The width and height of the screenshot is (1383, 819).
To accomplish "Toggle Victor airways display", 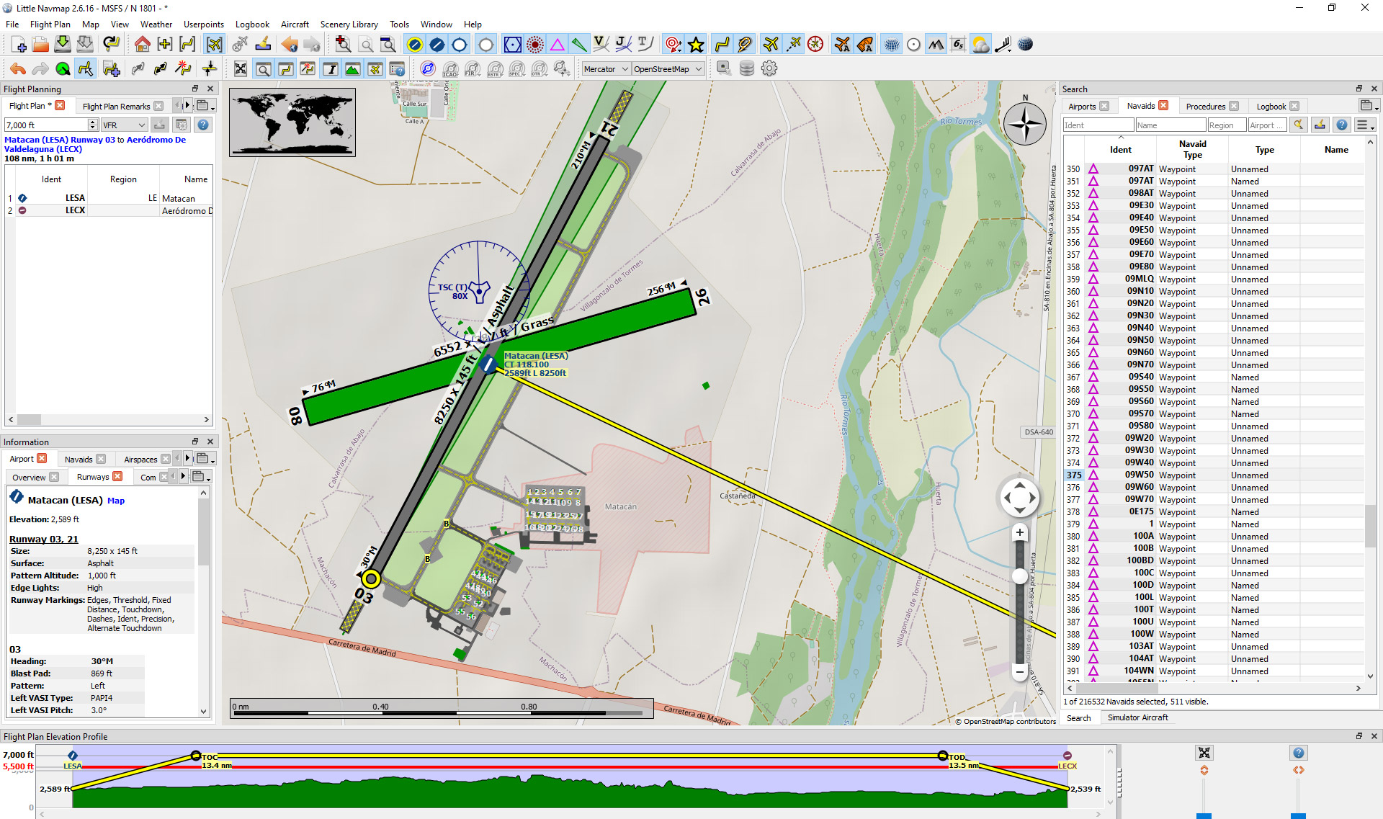I will [x=601, y=45].
